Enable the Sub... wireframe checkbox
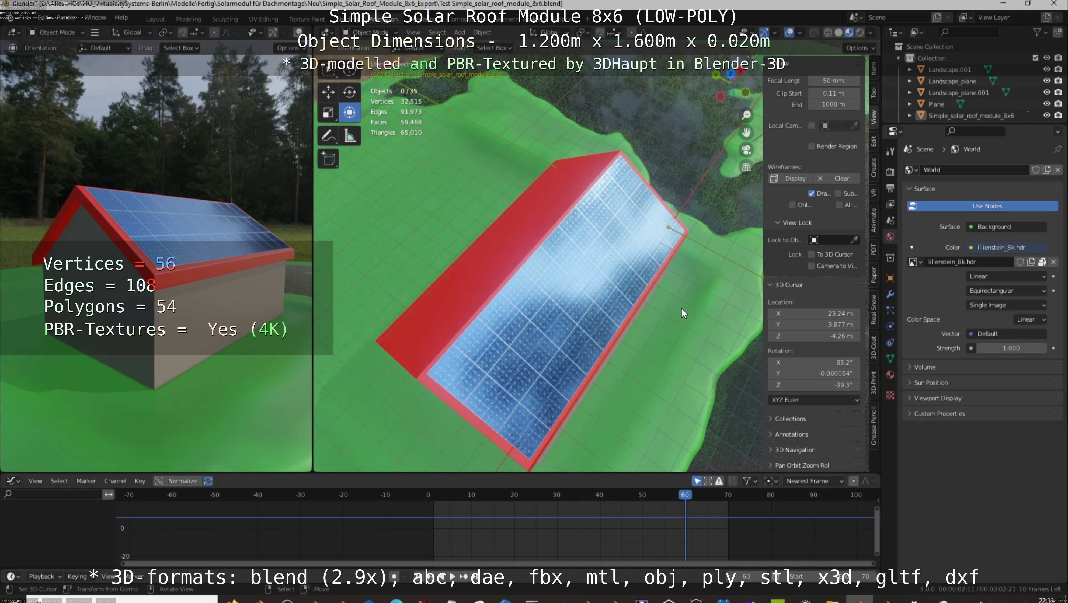1068x603 pixels. (838, 194)
